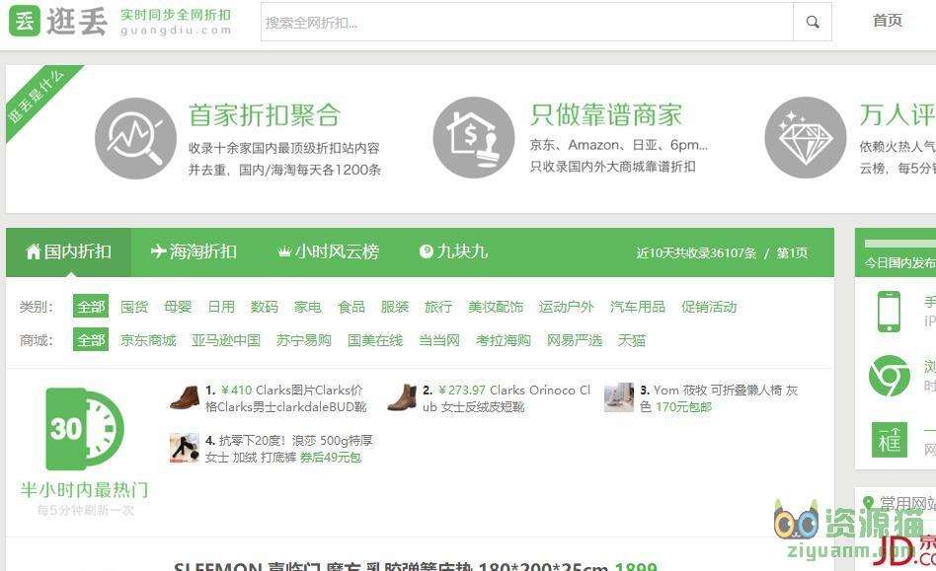Open deal 2 ¥273.97 Clarks Orinoco link

coord(507,398)
